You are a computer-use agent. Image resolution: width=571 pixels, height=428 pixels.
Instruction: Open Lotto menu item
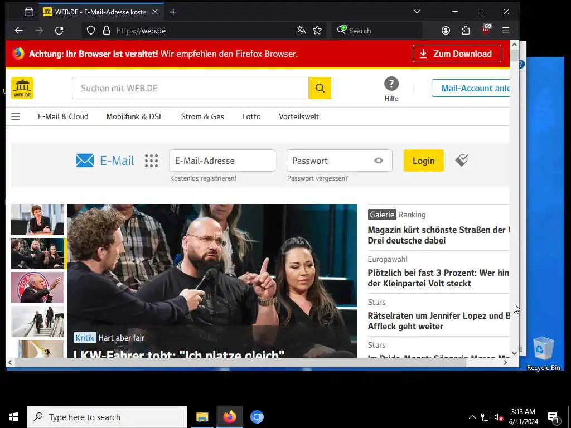251,116
